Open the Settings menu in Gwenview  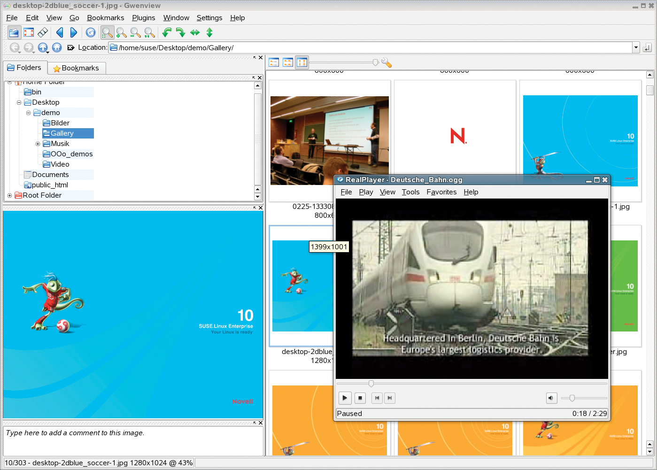point(209,18)
